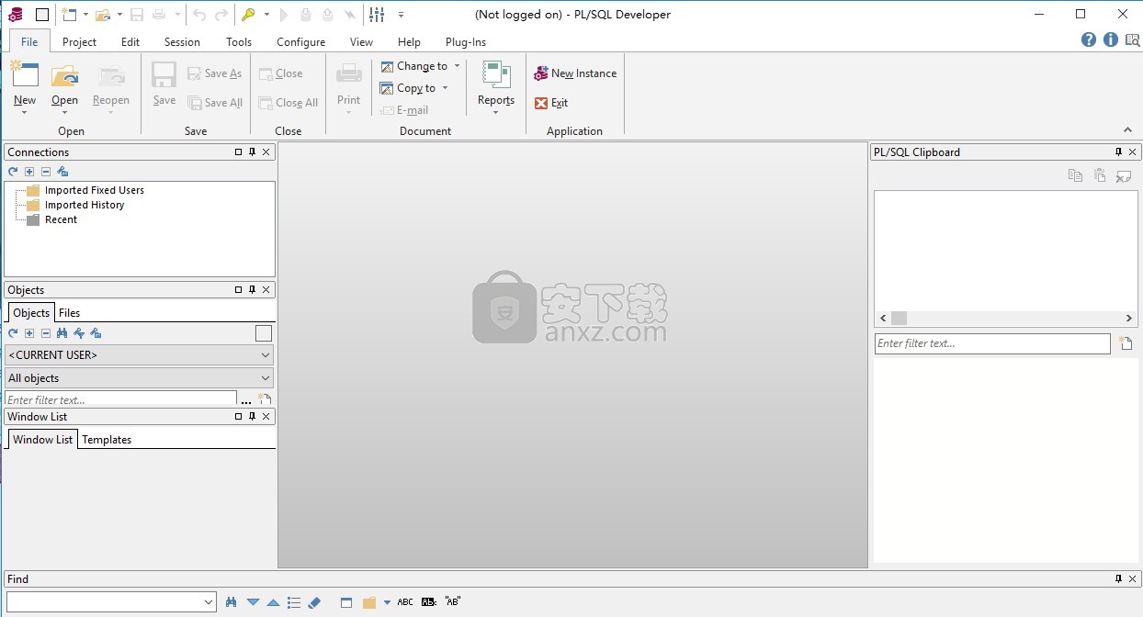
Task: Open the Session ribbon tab
Action: click(x=182, y=41)
